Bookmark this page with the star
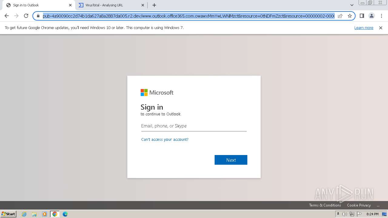This screenshot has height=218, width=388. [350, 16]
